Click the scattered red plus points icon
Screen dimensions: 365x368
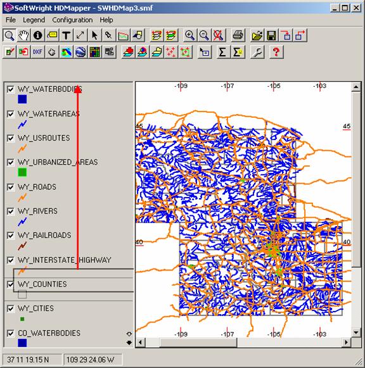[x=171, y=52]
